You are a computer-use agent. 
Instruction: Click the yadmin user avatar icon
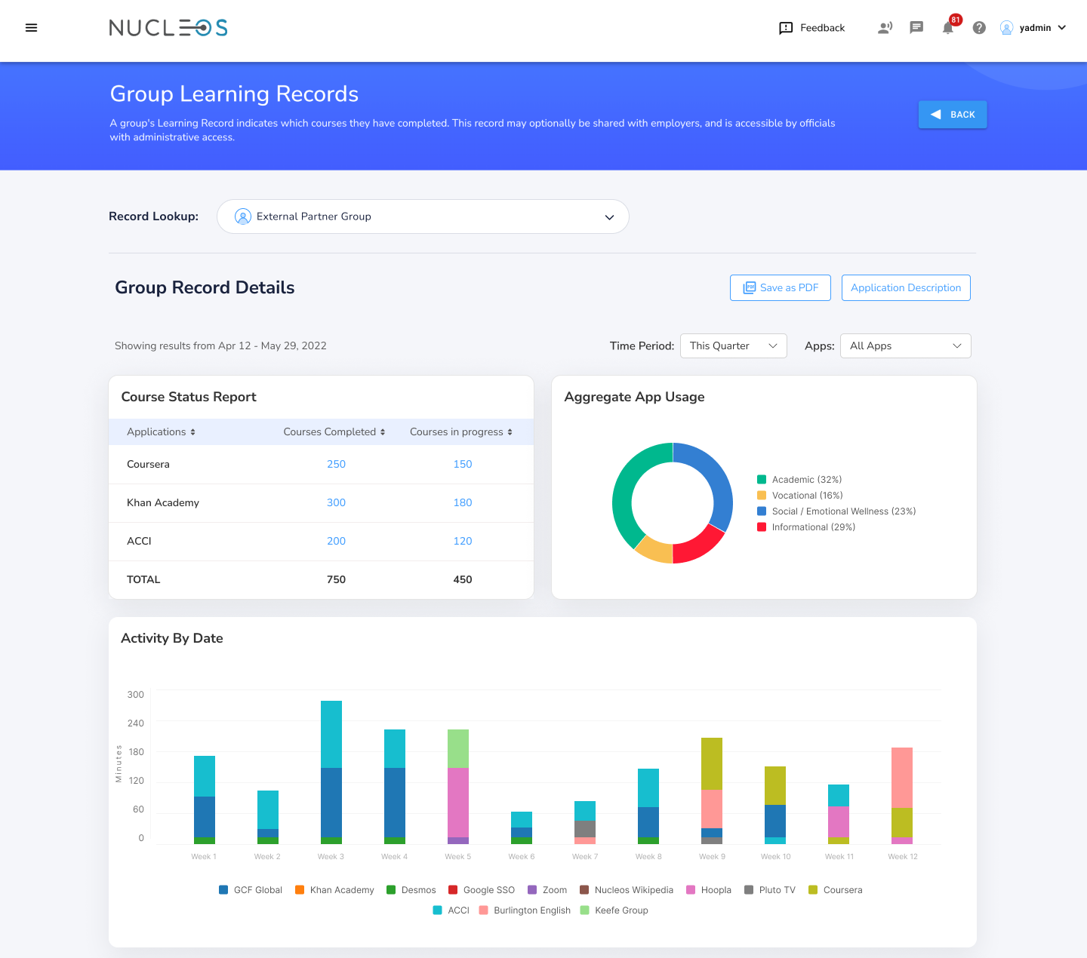pyautogui.click(x=1006, y=28)
